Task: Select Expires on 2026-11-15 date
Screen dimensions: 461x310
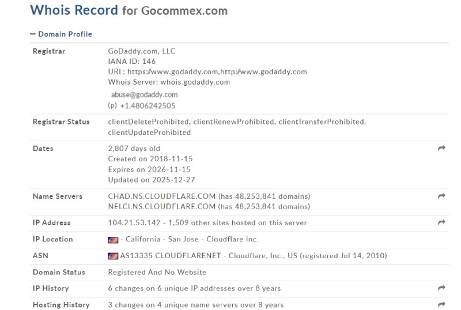Action: (149, 169)
